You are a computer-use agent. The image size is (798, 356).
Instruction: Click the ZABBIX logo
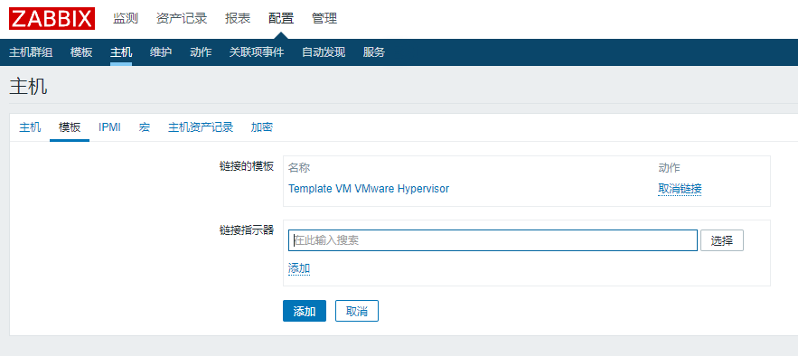click(52, 19)
